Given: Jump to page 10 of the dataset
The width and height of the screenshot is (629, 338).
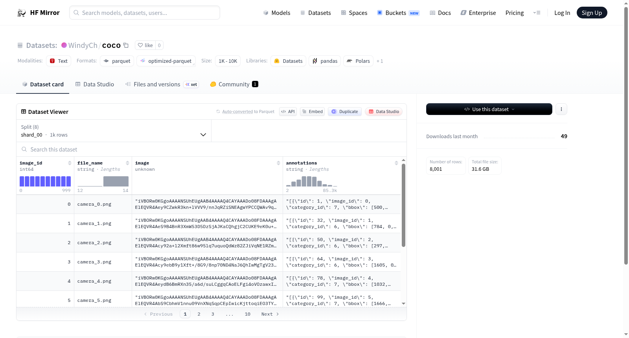Looking at the screenshot, I should coord(248,314).
